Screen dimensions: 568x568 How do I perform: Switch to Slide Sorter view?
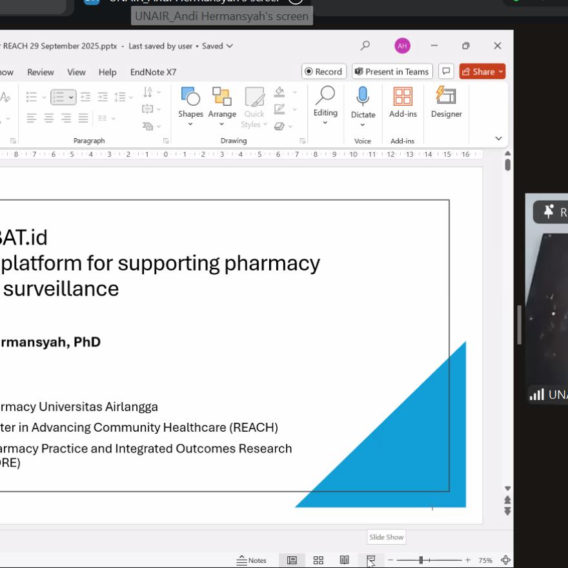coord(318,560)
